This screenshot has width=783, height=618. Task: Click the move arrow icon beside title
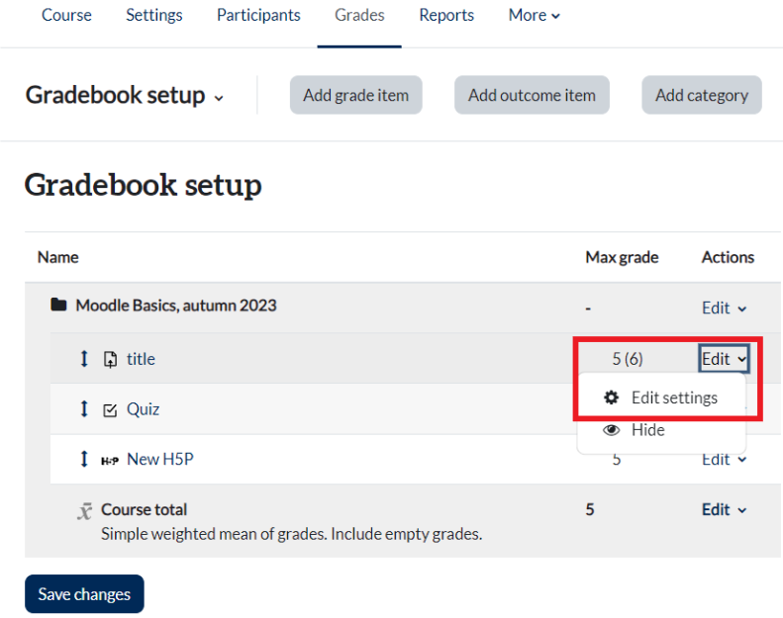(x=84, y=359)
